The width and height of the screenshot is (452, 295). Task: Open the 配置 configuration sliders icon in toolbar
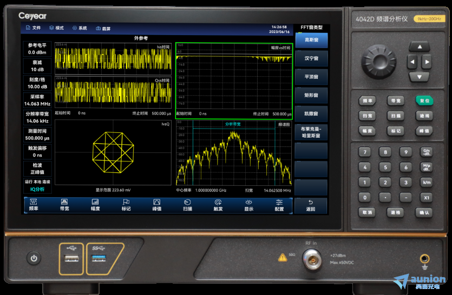[279, 205]
